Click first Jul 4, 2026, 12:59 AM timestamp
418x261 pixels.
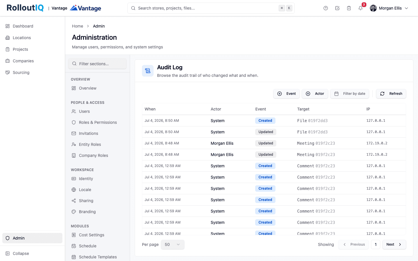[163, 166]
